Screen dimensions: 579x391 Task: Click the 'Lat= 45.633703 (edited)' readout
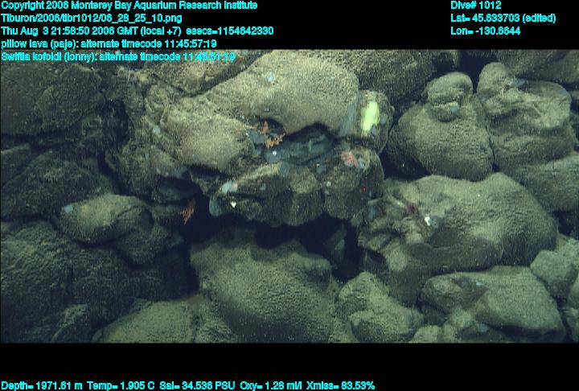point(503,19)
